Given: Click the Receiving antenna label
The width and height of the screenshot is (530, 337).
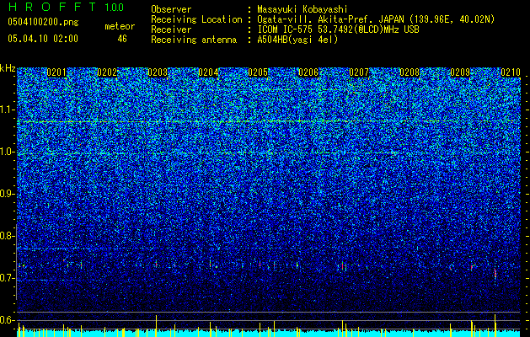Looking at the screenshot, I should tap(194, 40).
